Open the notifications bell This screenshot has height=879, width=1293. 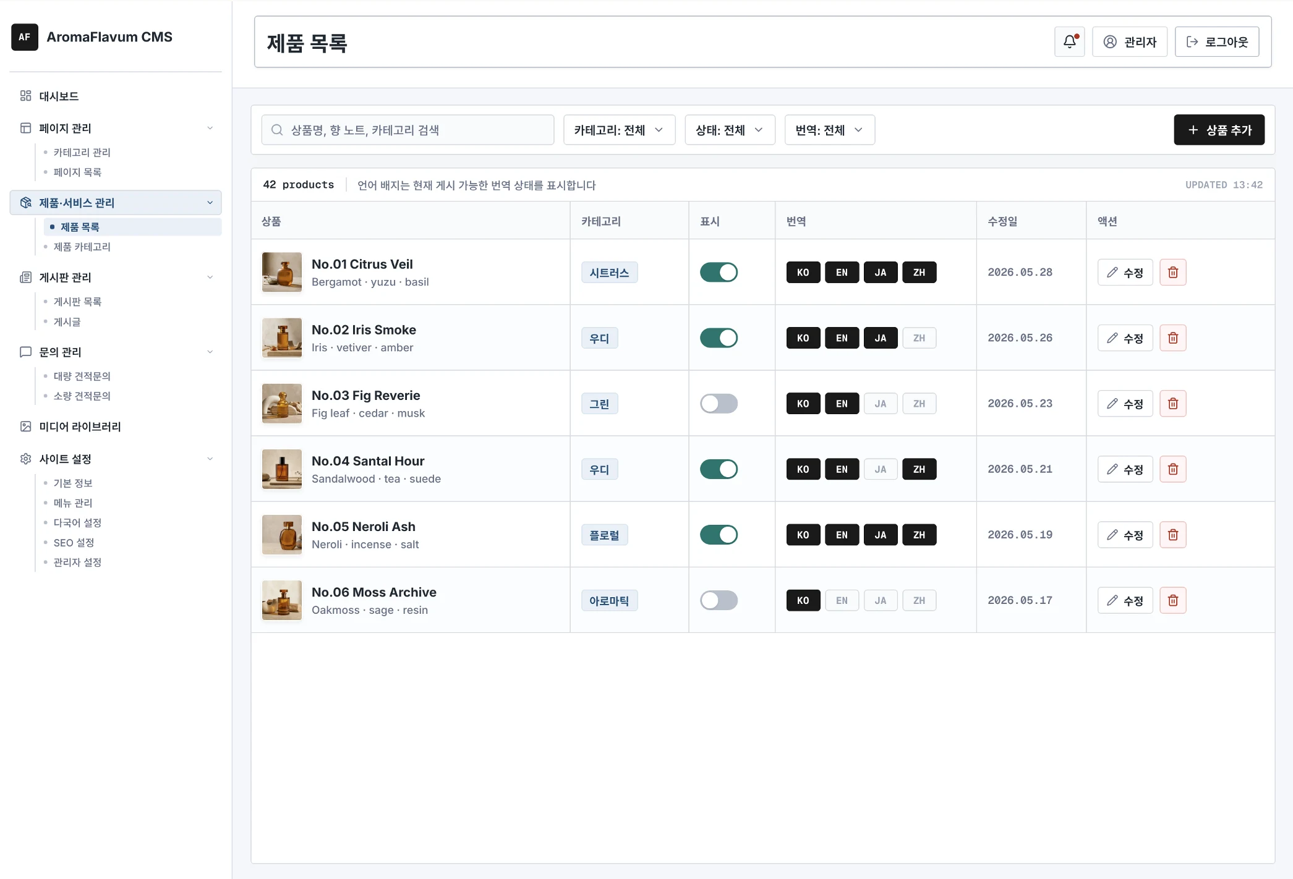tap(1069, 41)
